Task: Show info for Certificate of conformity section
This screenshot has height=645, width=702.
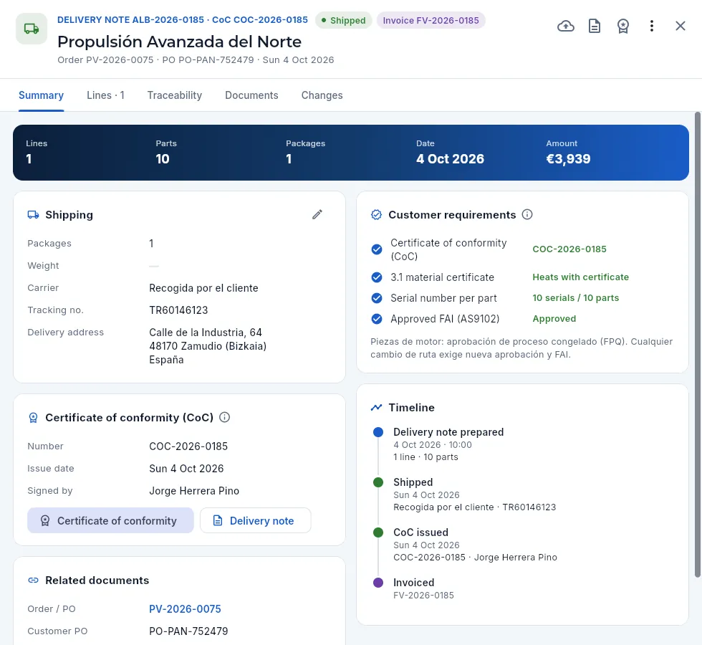Action: 225,417
